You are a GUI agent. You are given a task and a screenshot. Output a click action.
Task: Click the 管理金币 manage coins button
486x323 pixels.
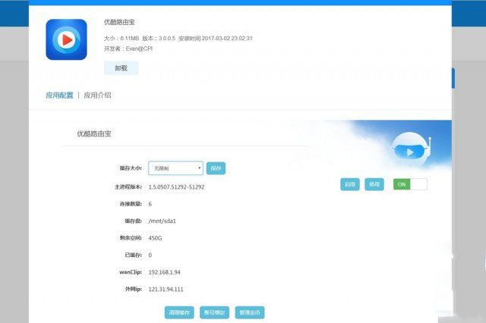[250, 312]
